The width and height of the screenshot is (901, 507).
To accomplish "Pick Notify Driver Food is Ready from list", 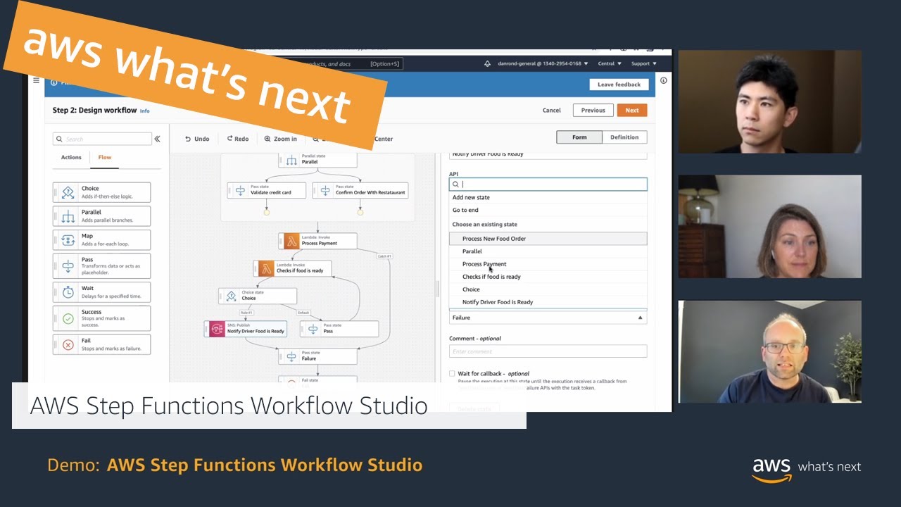I will pyautogui.click(x=548, y=302).
